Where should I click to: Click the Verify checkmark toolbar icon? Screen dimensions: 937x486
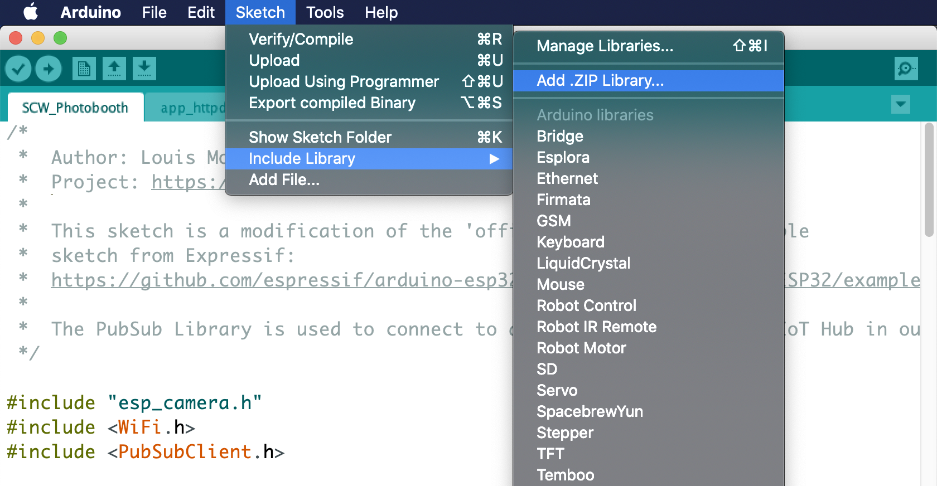(18, 69)
